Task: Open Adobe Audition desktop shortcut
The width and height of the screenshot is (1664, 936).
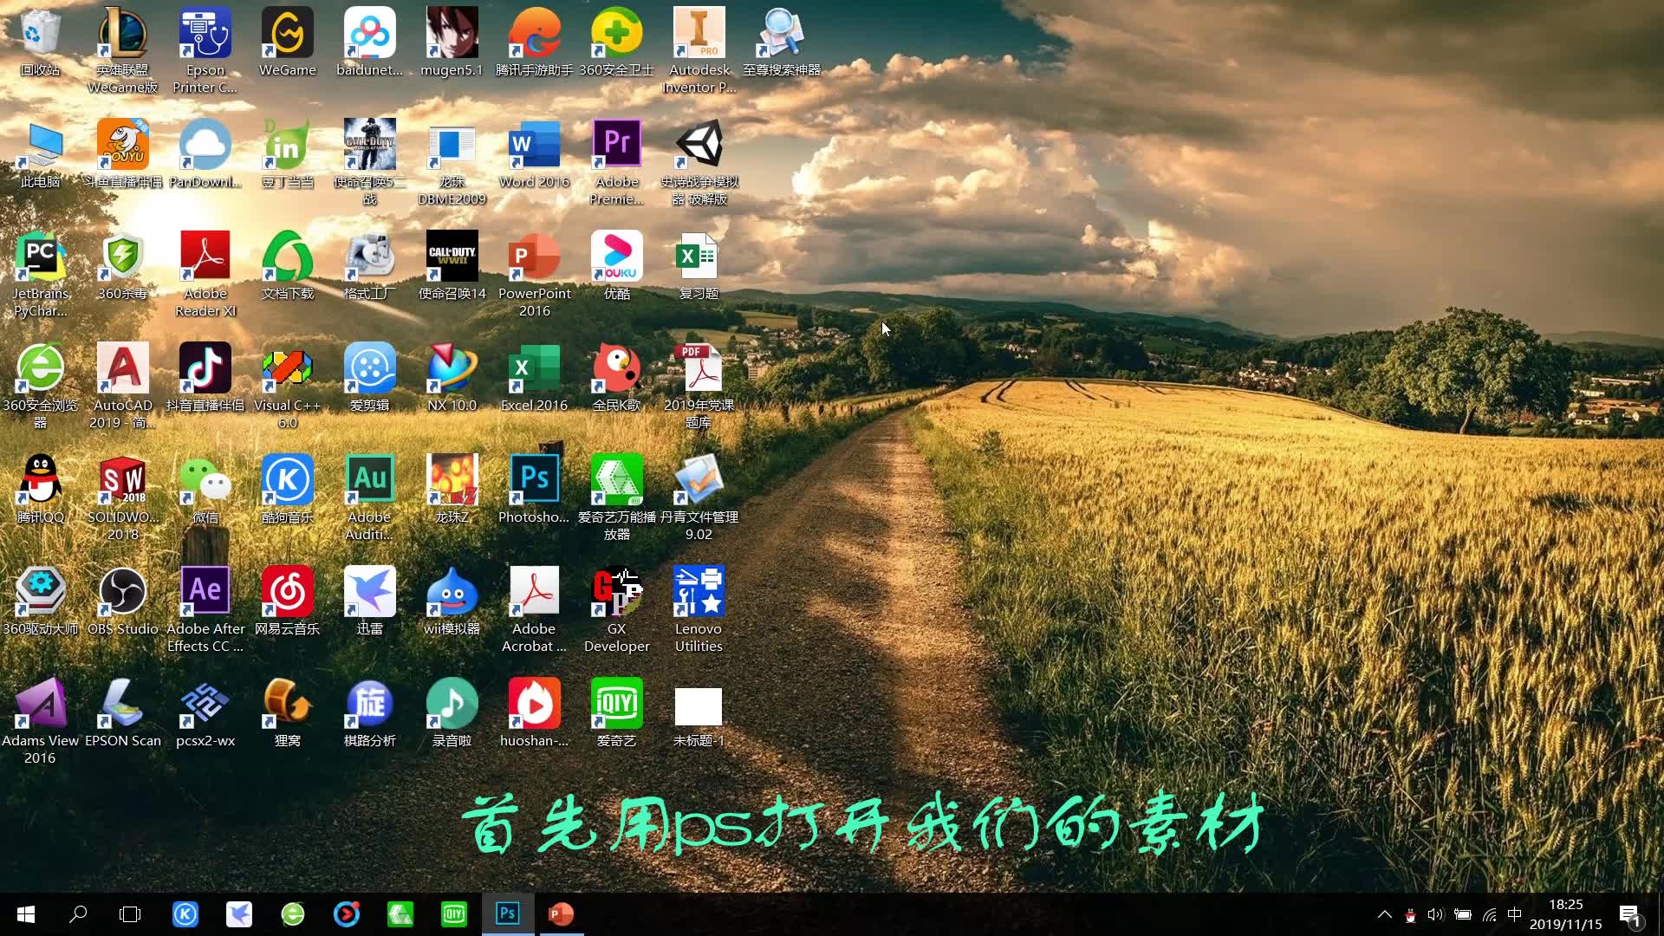Action: click(x=369, y=497)
